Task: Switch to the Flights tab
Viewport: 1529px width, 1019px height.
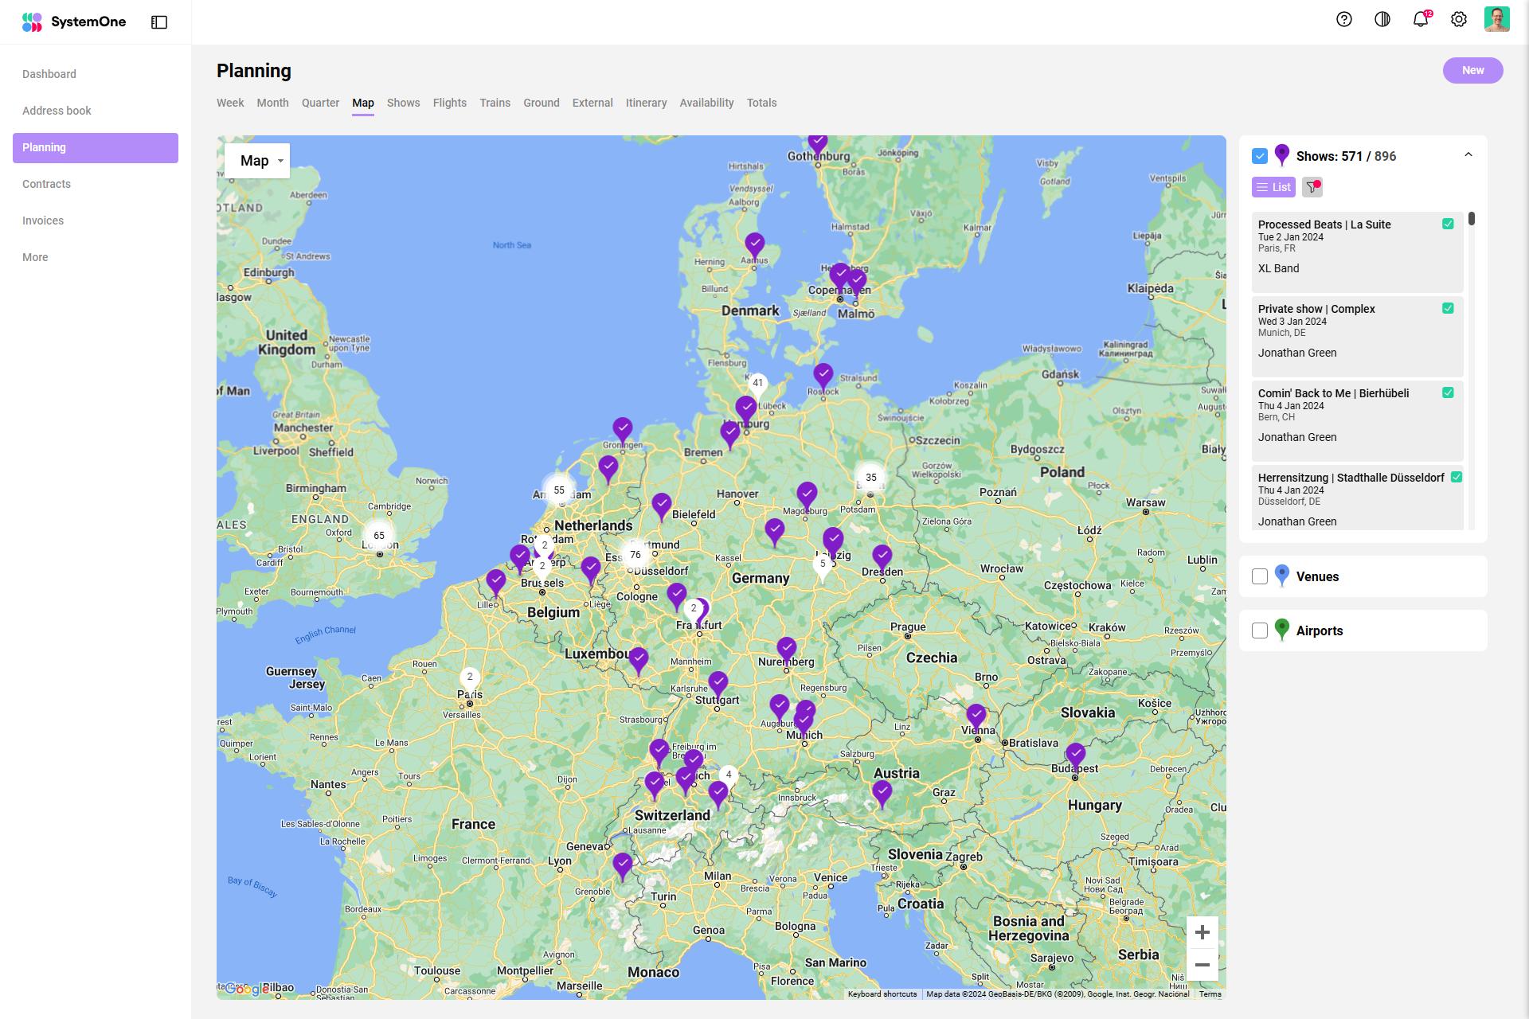Action: click(449, 103)
